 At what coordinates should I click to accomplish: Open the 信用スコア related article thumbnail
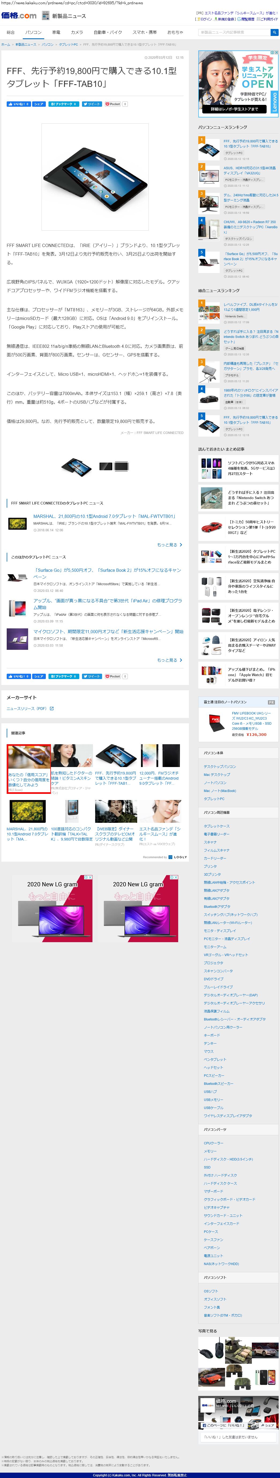pyautogui.click(x=29, y=757)
